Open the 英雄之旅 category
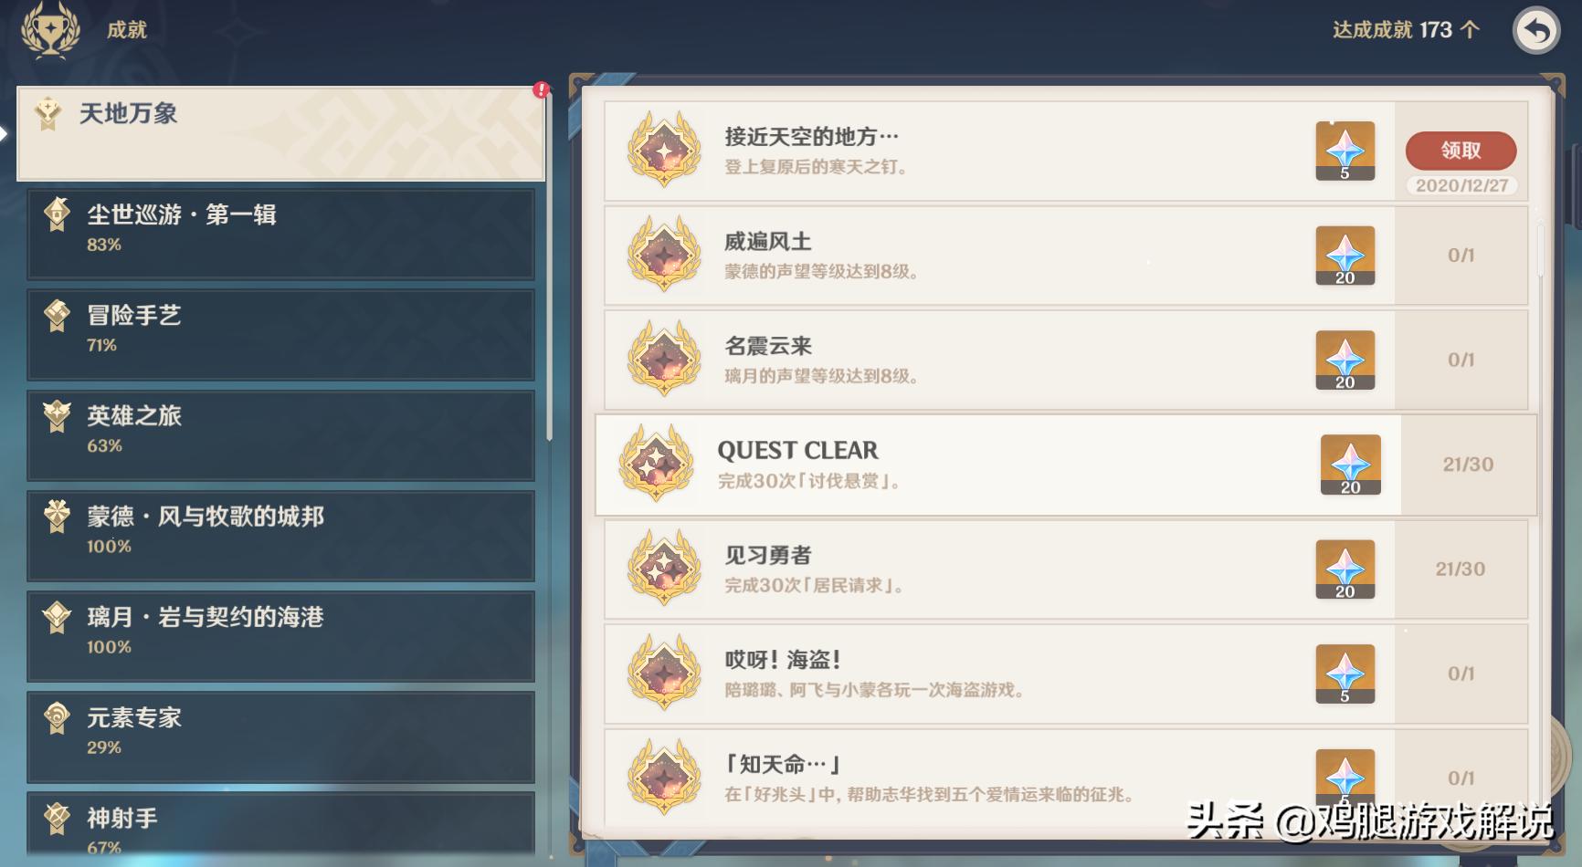 tap(280, 435)
